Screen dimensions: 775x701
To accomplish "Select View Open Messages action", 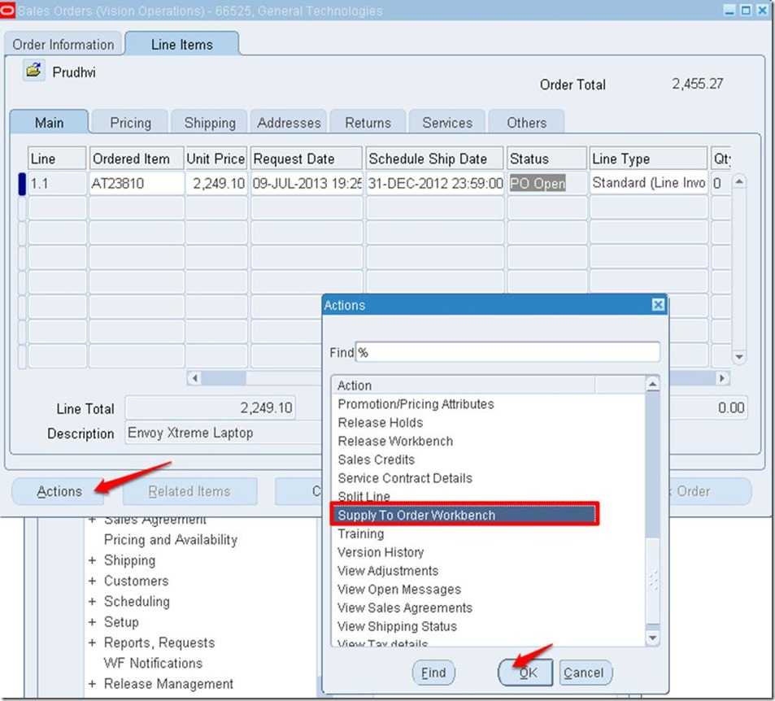I will coord(399,590).
